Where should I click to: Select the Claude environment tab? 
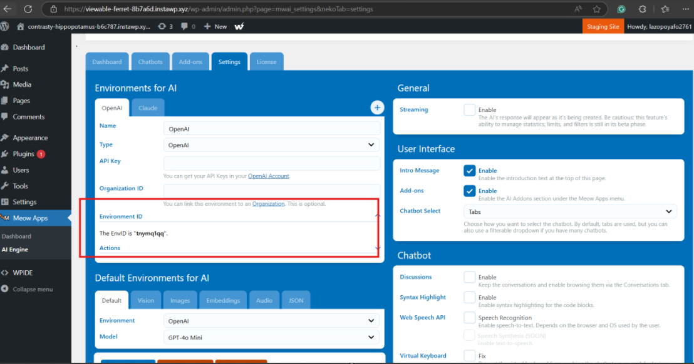(147, 108)
